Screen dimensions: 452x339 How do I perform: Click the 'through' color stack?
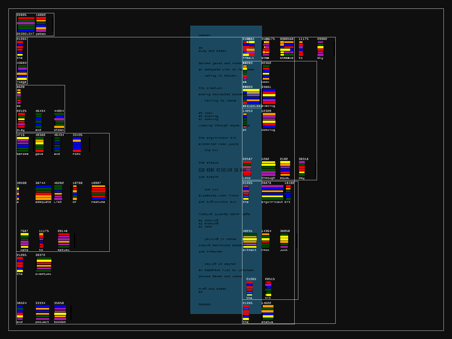tap(268, 169)
